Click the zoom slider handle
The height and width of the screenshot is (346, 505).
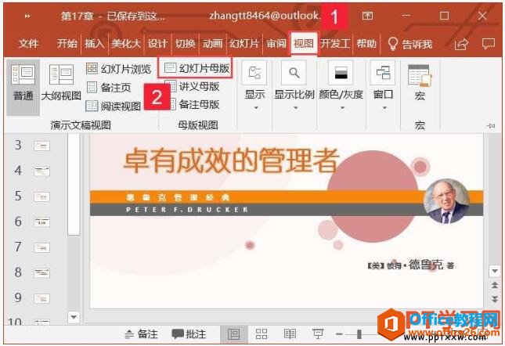click(359, 334)
